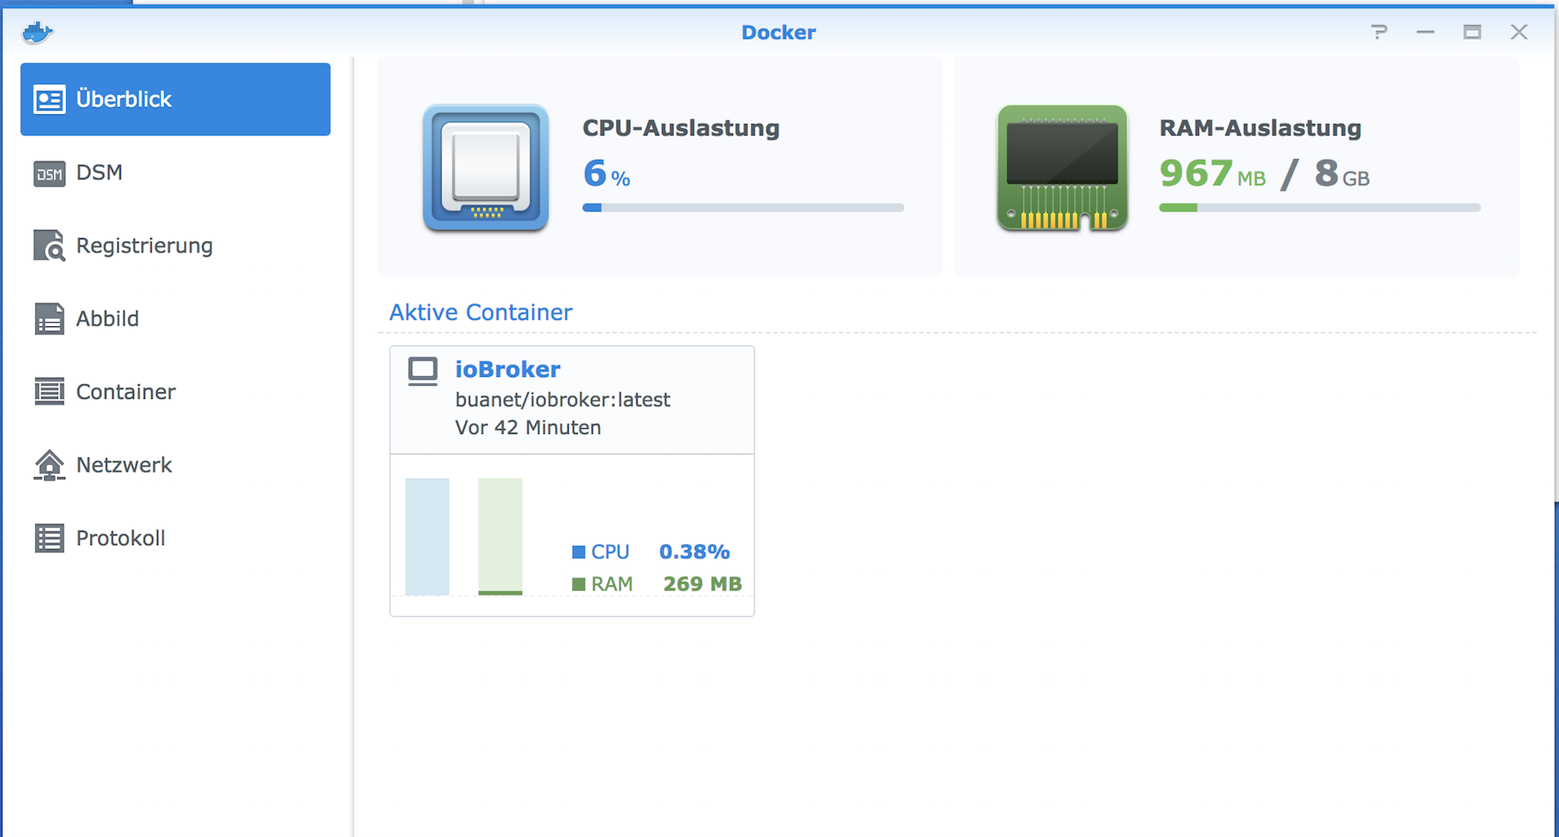Click the Docker window title
The image size is (1559, 837).
point(779,33)
